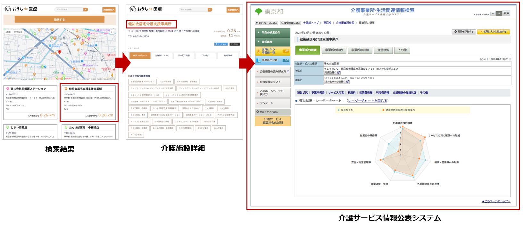Select the サービス内容 tab
The image size is (523, 227).
(184, 55)
